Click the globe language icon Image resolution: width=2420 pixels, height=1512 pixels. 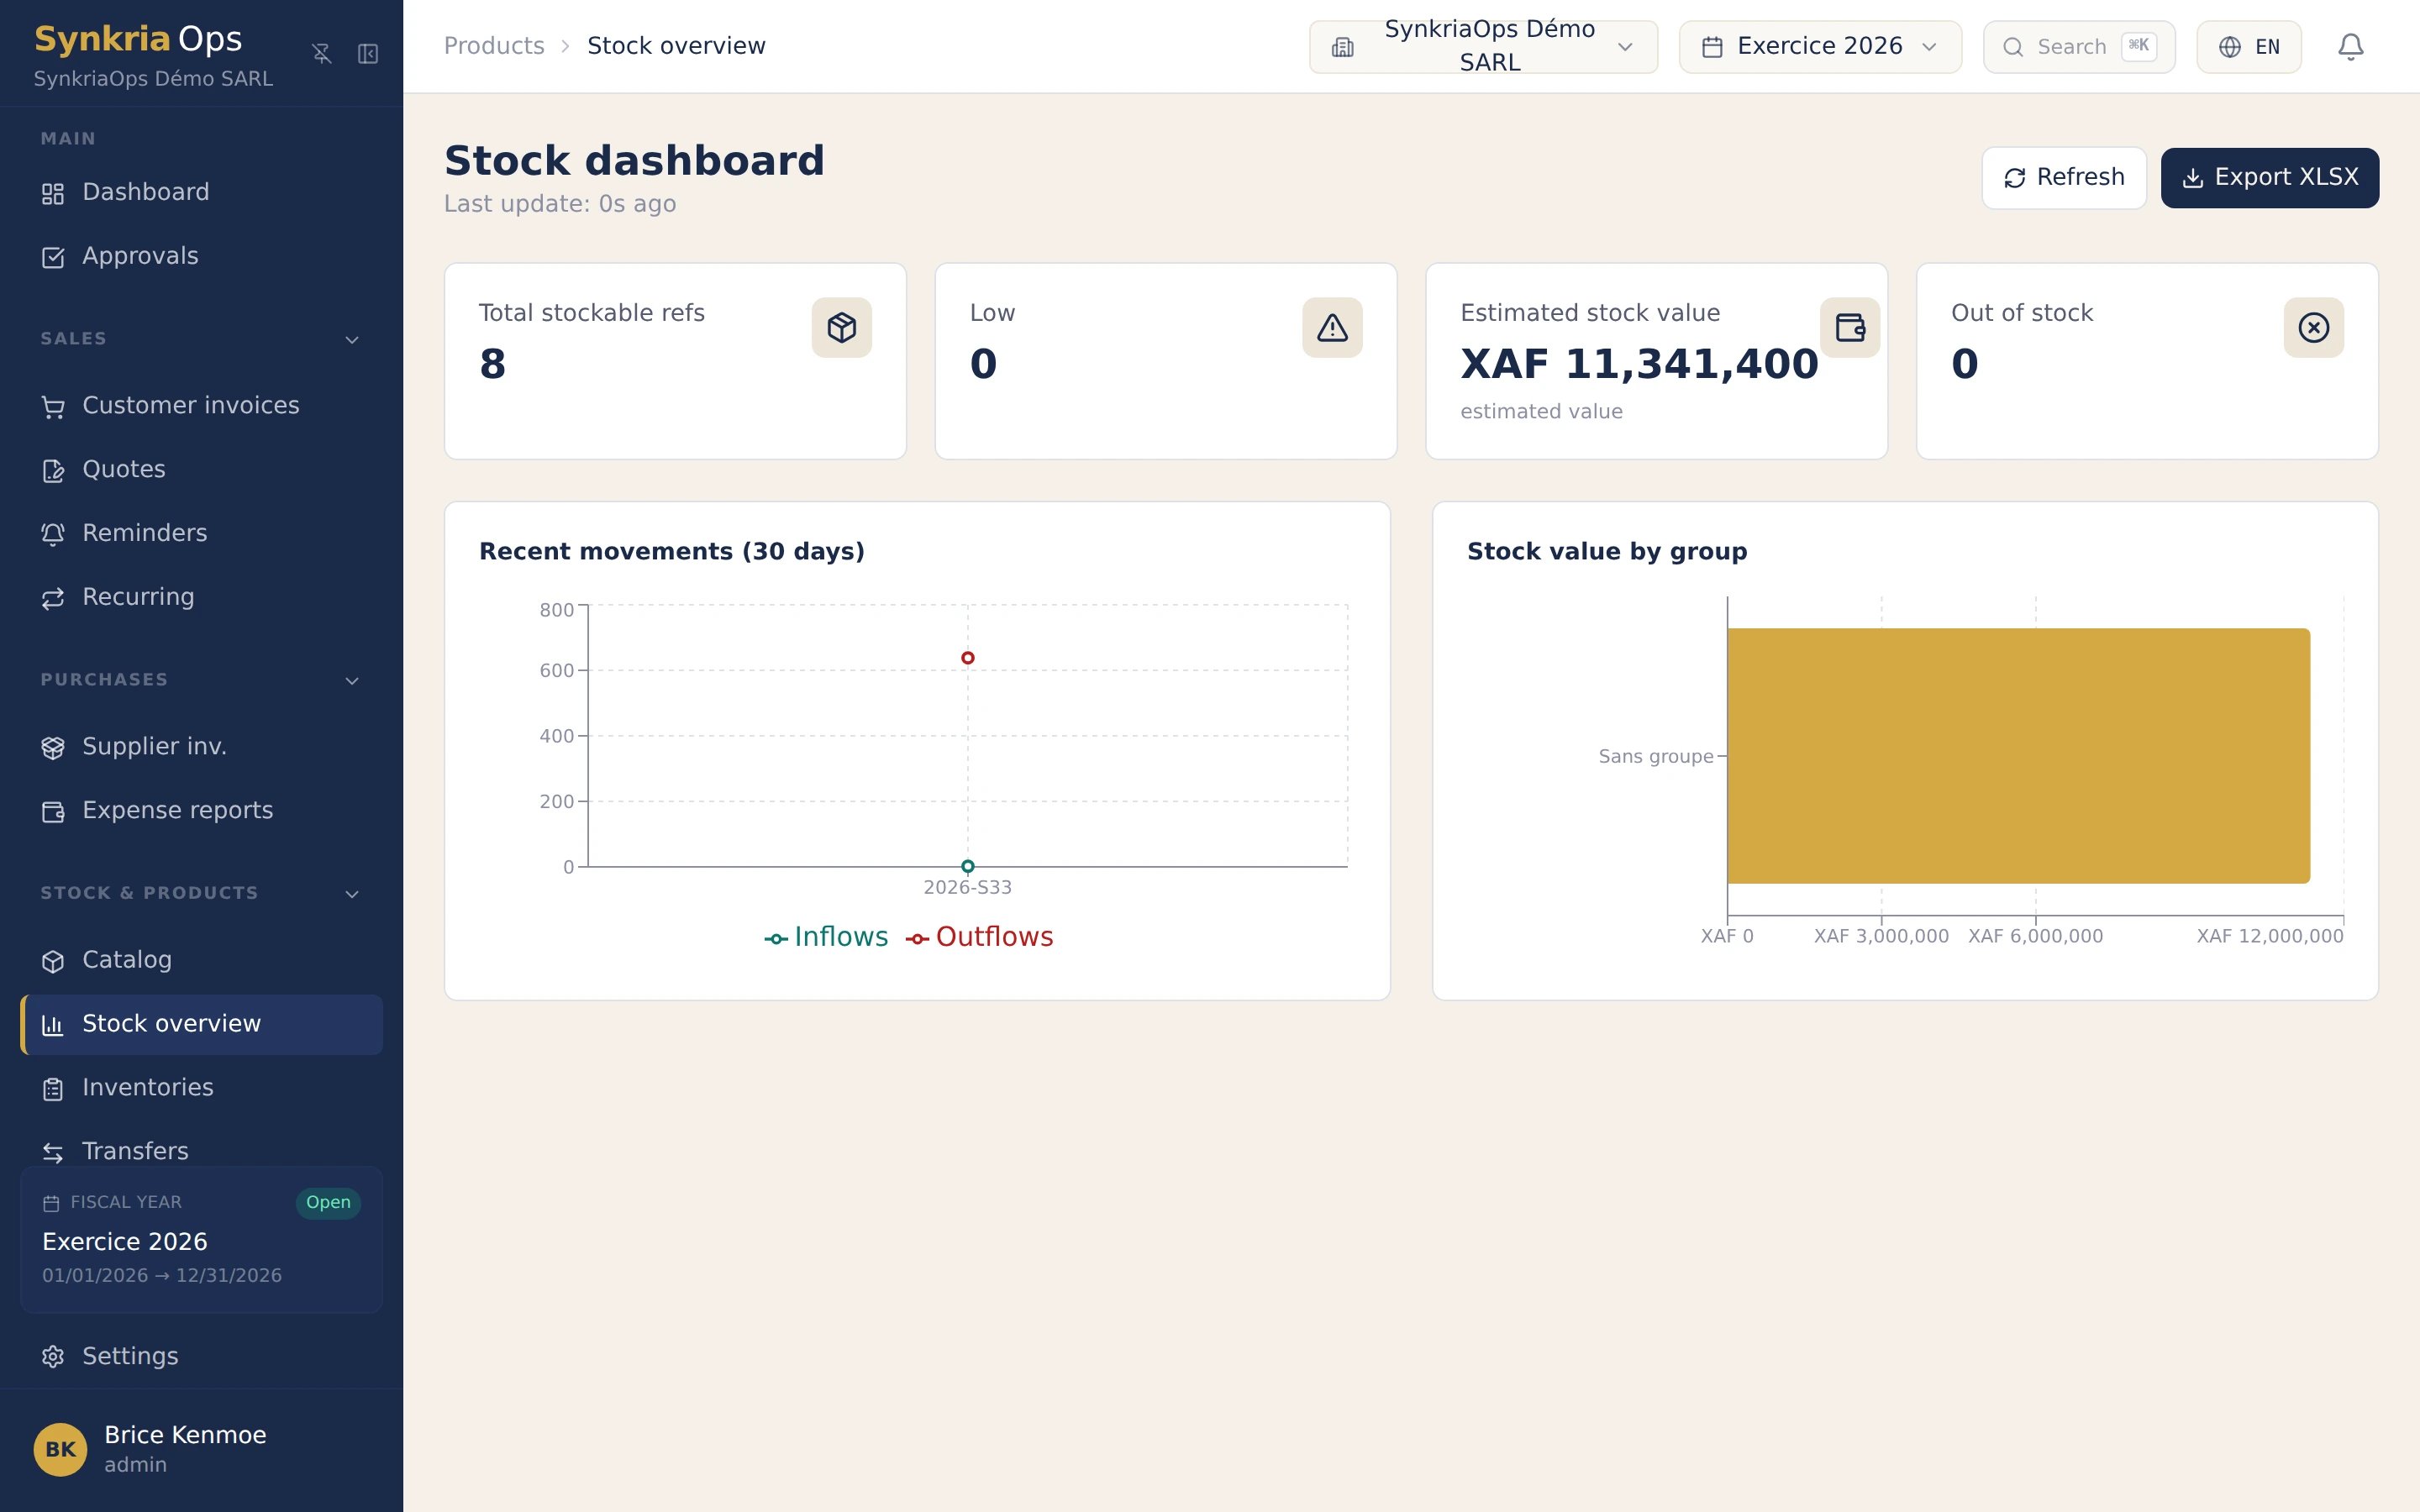(x=2229, y=47)
